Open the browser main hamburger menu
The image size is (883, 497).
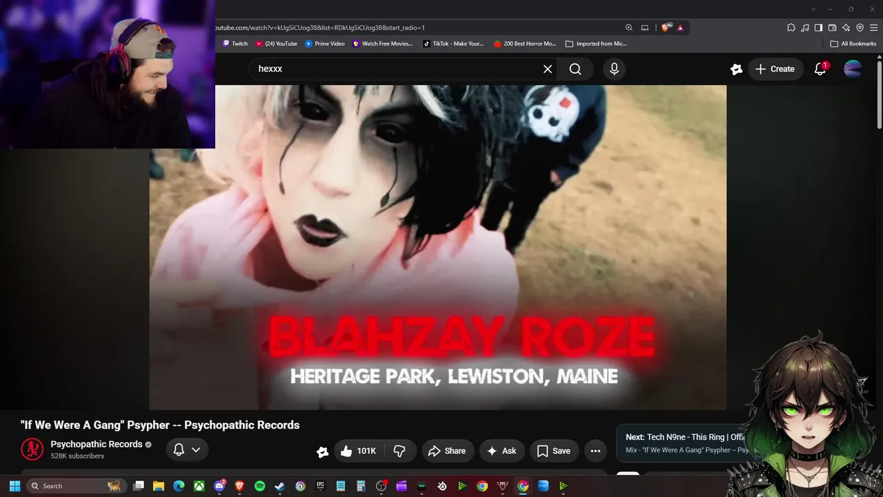873,28
